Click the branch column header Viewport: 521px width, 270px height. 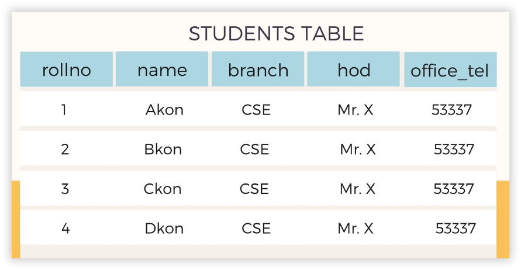[x=258, y=70]
